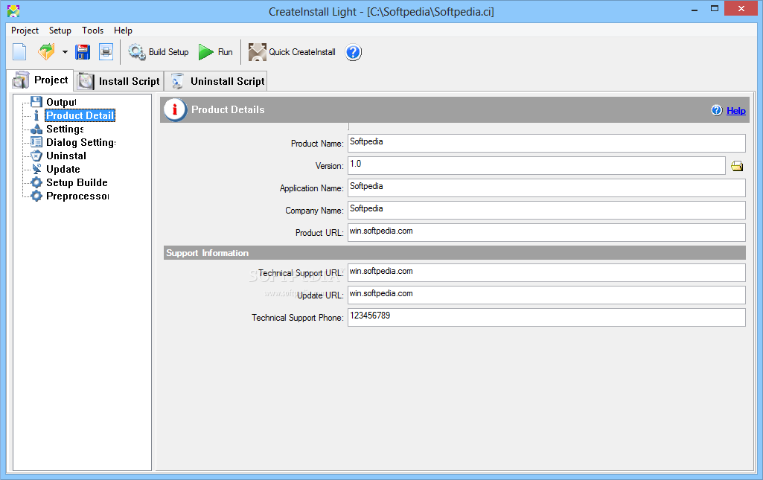Click the Product Name input field
The height and width of the screenshot is (480, 763).
pos(546,143)
